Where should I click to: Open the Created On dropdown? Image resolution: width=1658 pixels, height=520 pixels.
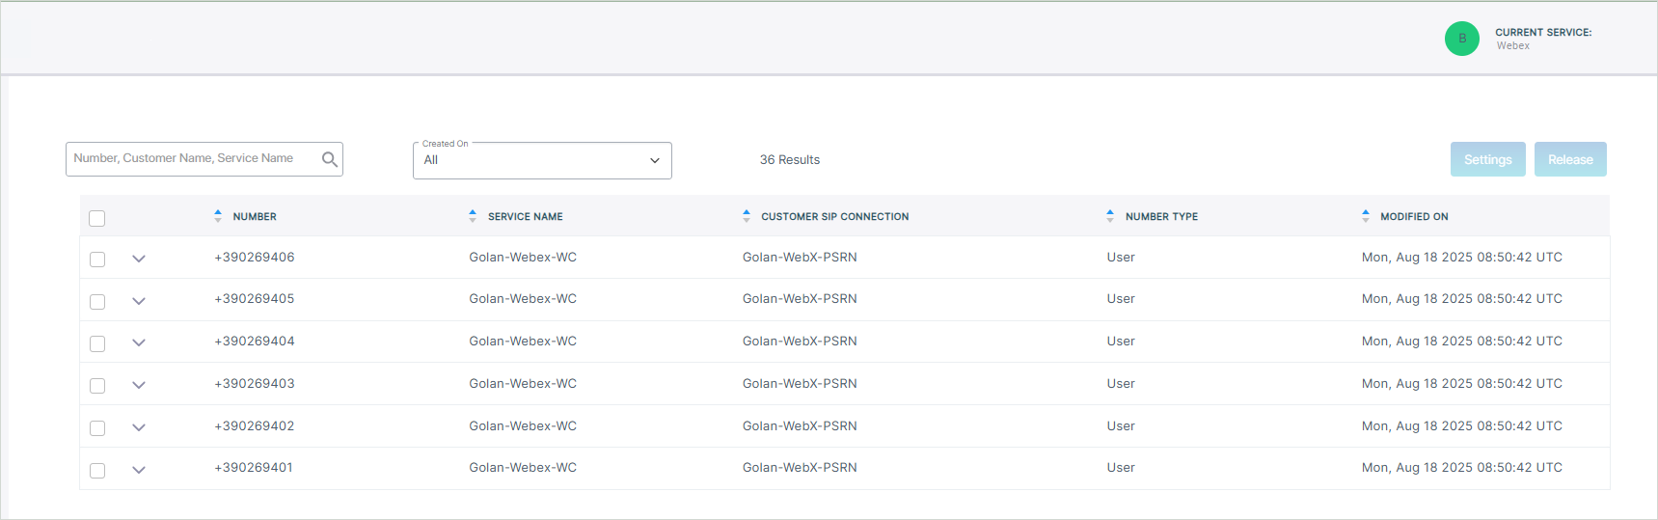tap(542, 160)
